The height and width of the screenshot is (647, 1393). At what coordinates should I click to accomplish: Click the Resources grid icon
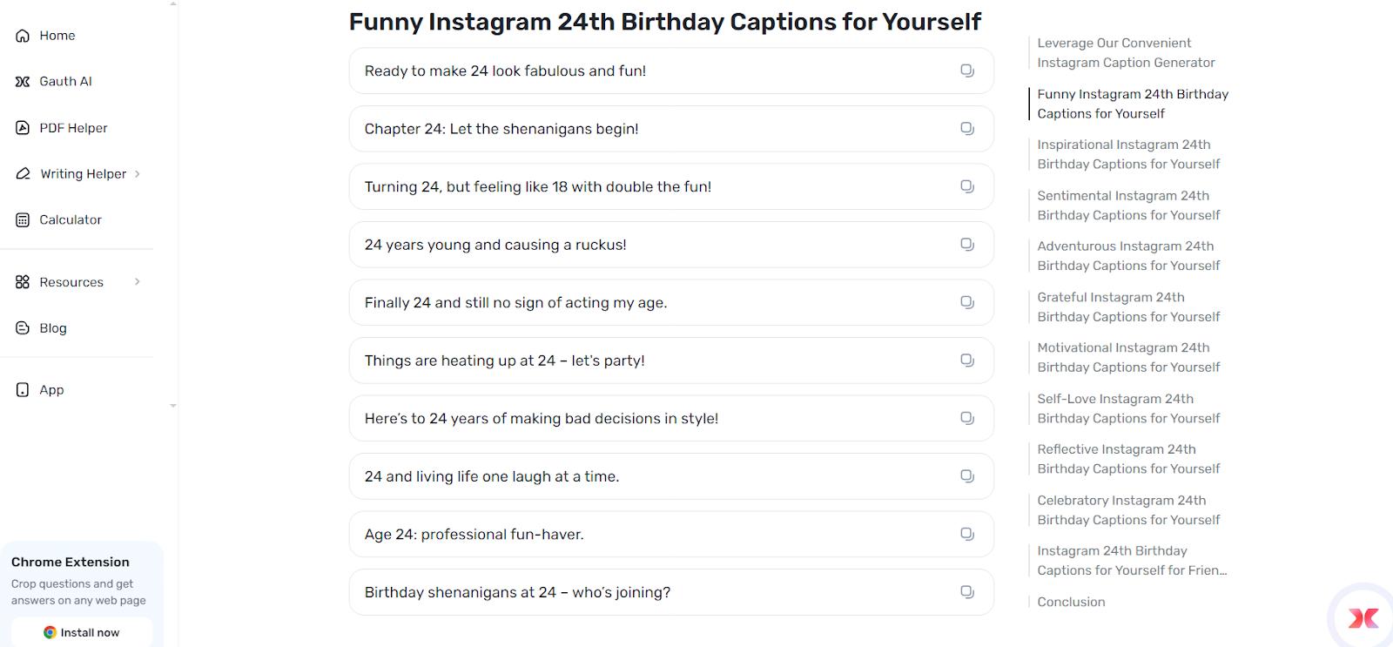click(x=21, y=281)
